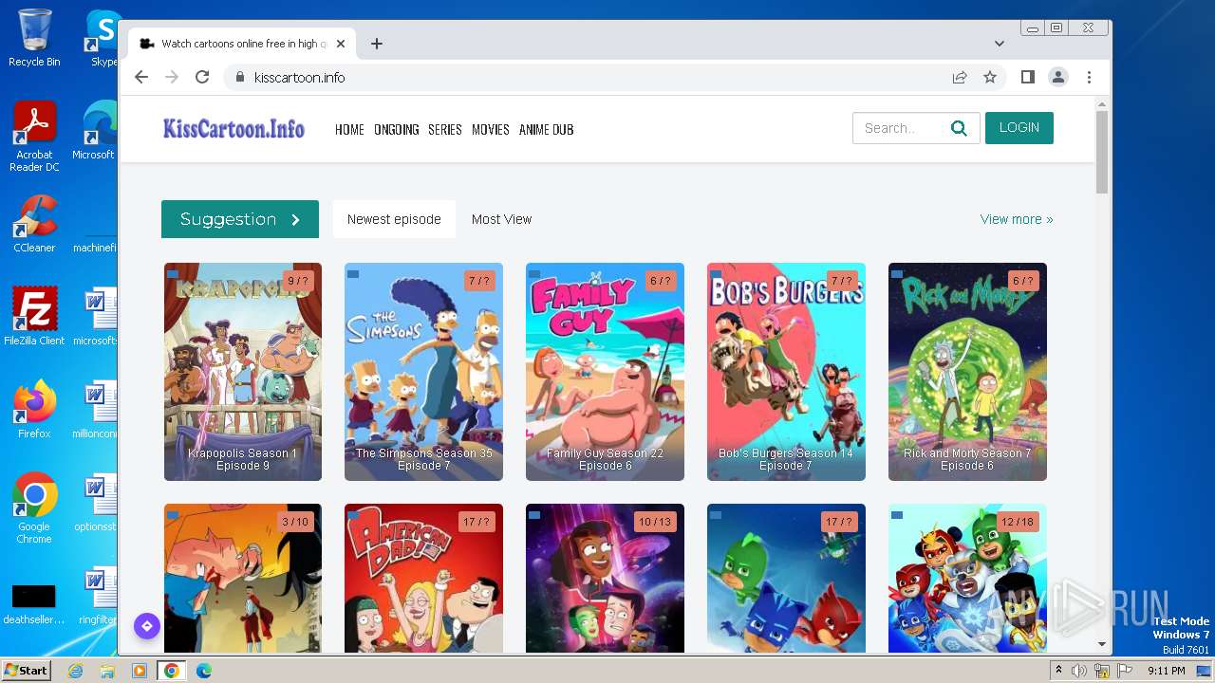
Task: Open Acrobat Reader DC desktop icon
Action: pyautogui.click(x=34, y=138)
